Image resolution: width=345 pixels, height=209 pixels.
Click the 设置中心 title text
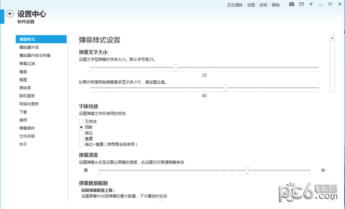click(x=32, y=14)
